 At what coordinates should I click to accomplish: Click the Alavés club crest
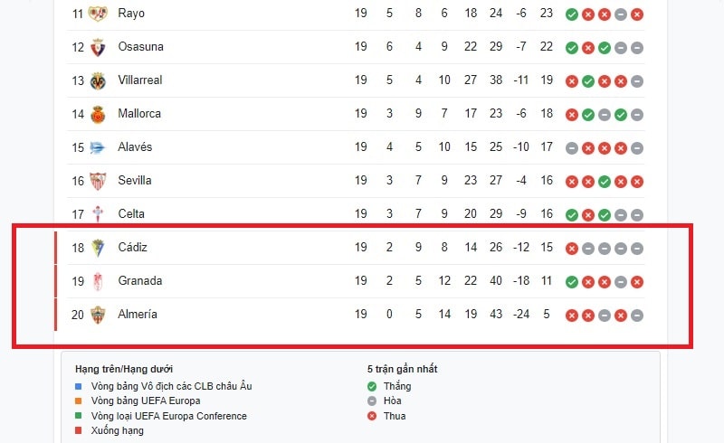click(x=98, y=147)
